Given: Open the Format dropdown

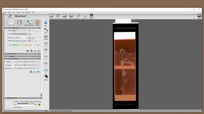Looking at the screenshot, I should click(20, 37).
